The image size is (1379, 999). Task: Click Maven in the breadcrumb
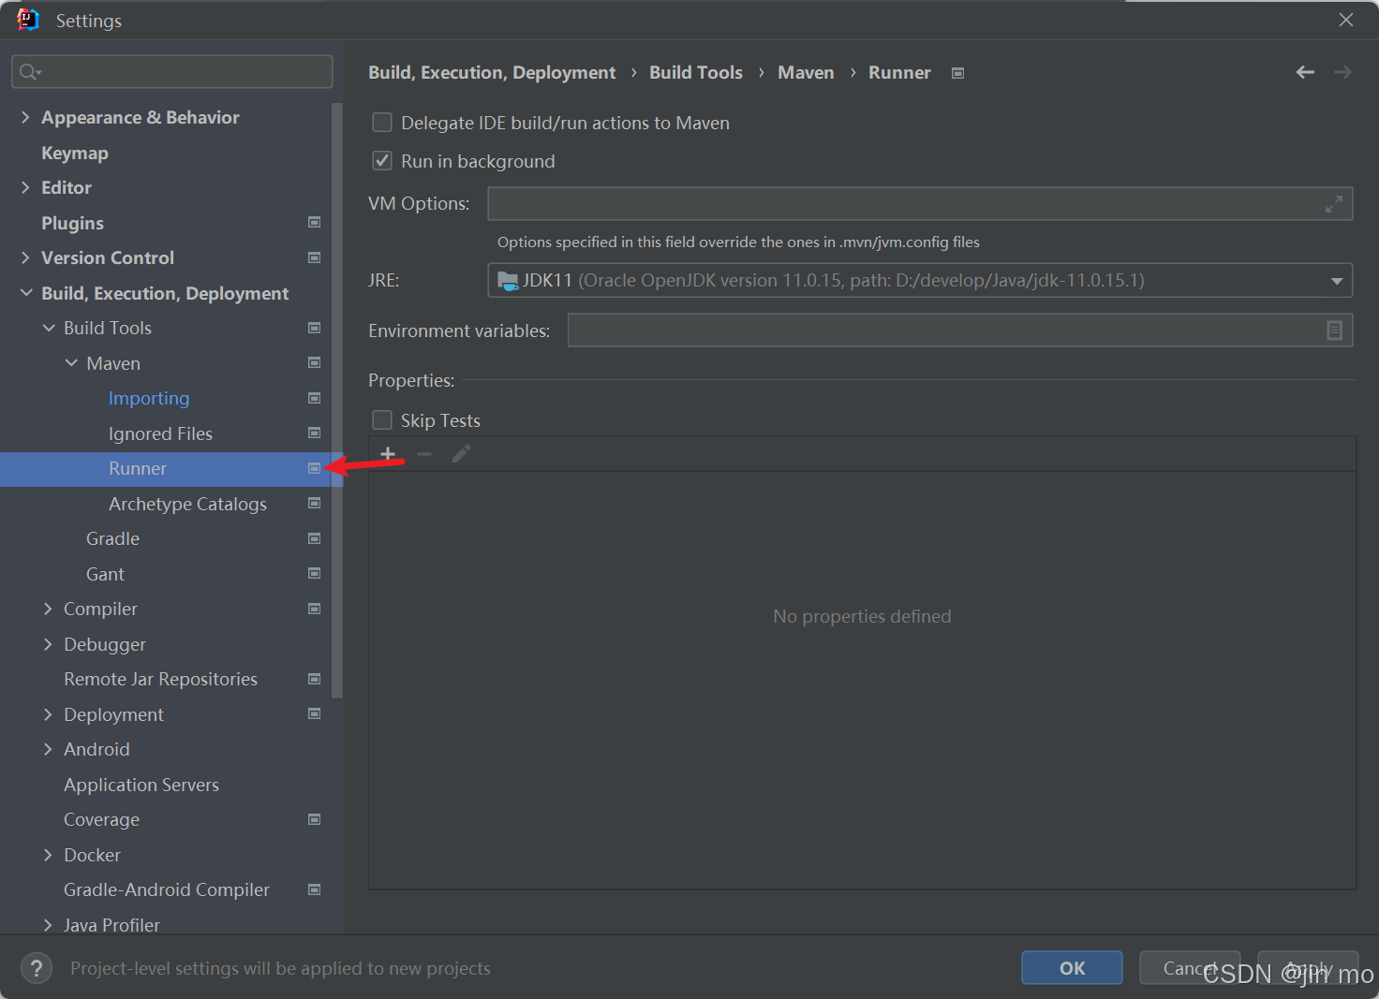[x=806, y=72]
